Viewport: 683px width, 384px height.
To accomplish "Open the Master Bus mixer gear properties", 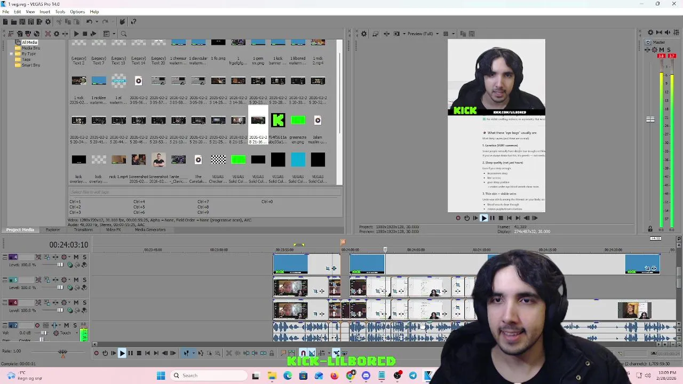I will click(650, 33).
